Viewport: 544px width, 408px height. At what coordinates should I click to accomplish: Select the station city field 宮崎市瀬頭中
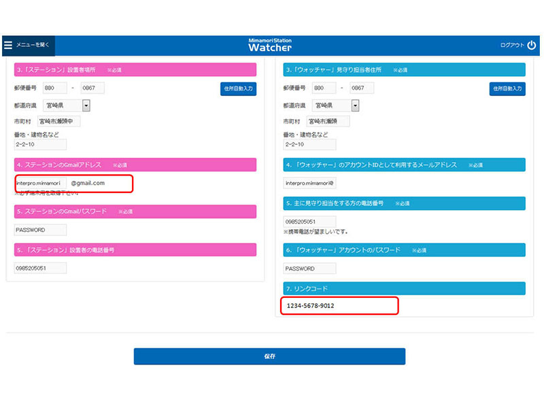click(x=58, y=122)
